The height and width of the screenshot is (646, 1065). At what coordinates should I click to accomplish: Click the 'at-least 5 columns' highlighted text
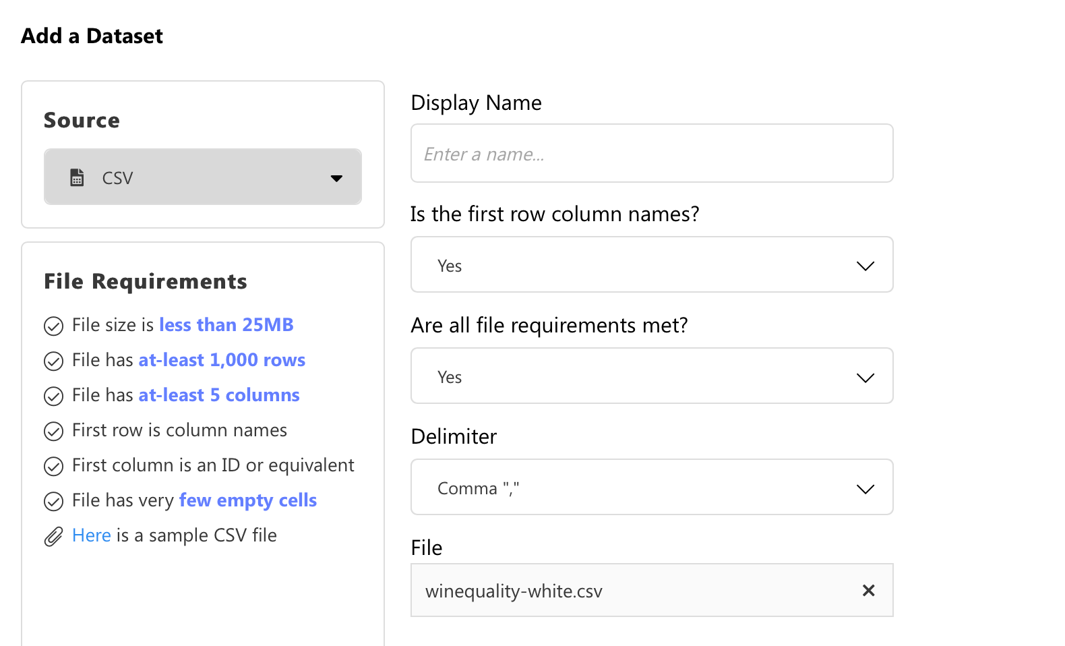[219, 395]
